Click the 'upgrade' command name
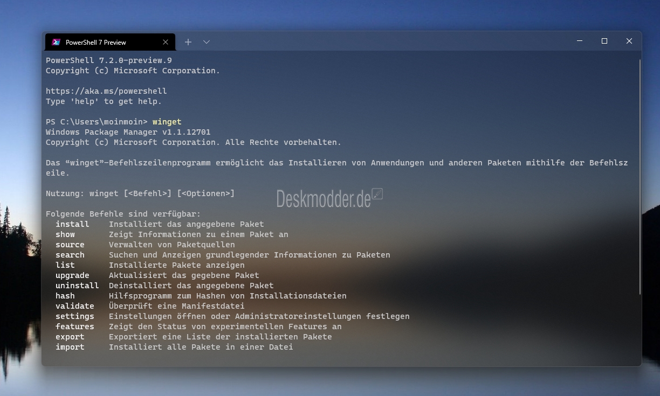The height and width of the screenshot is (396, 660). pyautogui.click(x=72, y=275)
